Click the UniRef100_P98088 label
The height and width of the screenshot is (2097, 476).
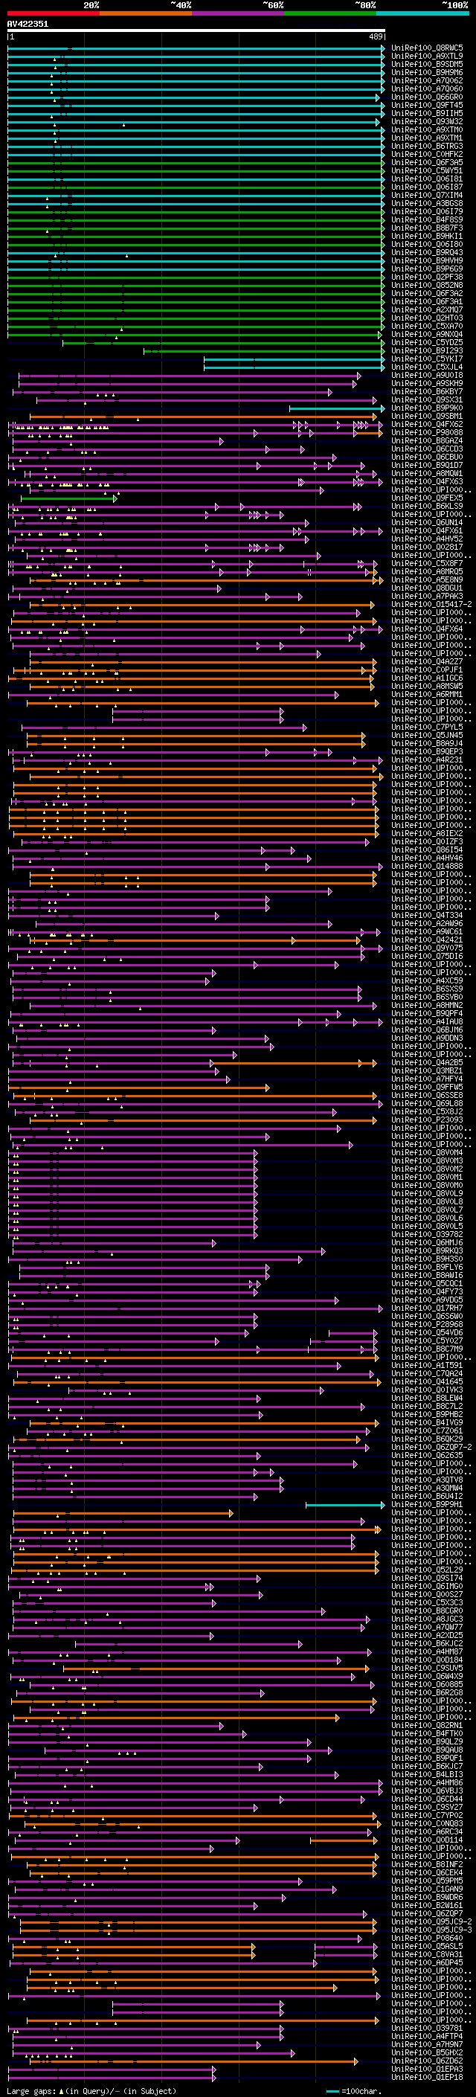click(x=427, y=432)
